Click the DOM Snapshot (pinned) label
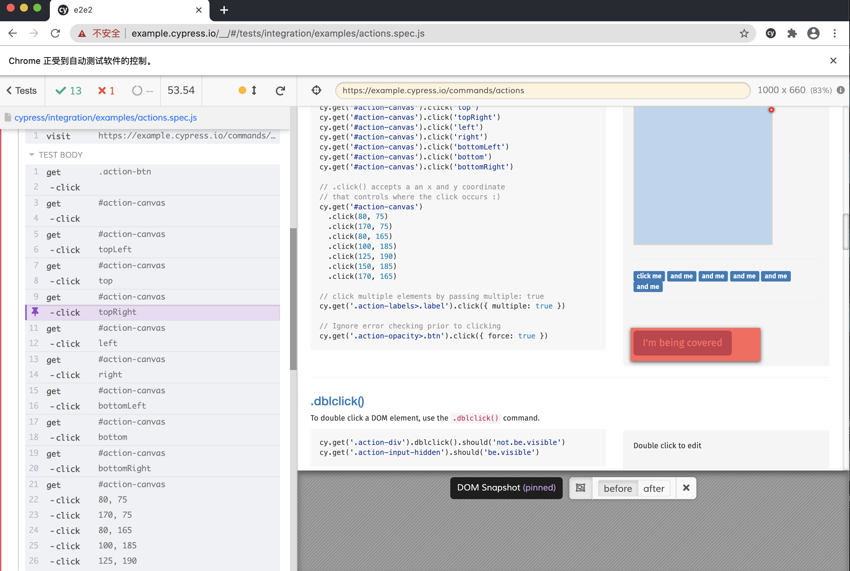Viewport: 850px width, 571px height. (x=506, y=488)
